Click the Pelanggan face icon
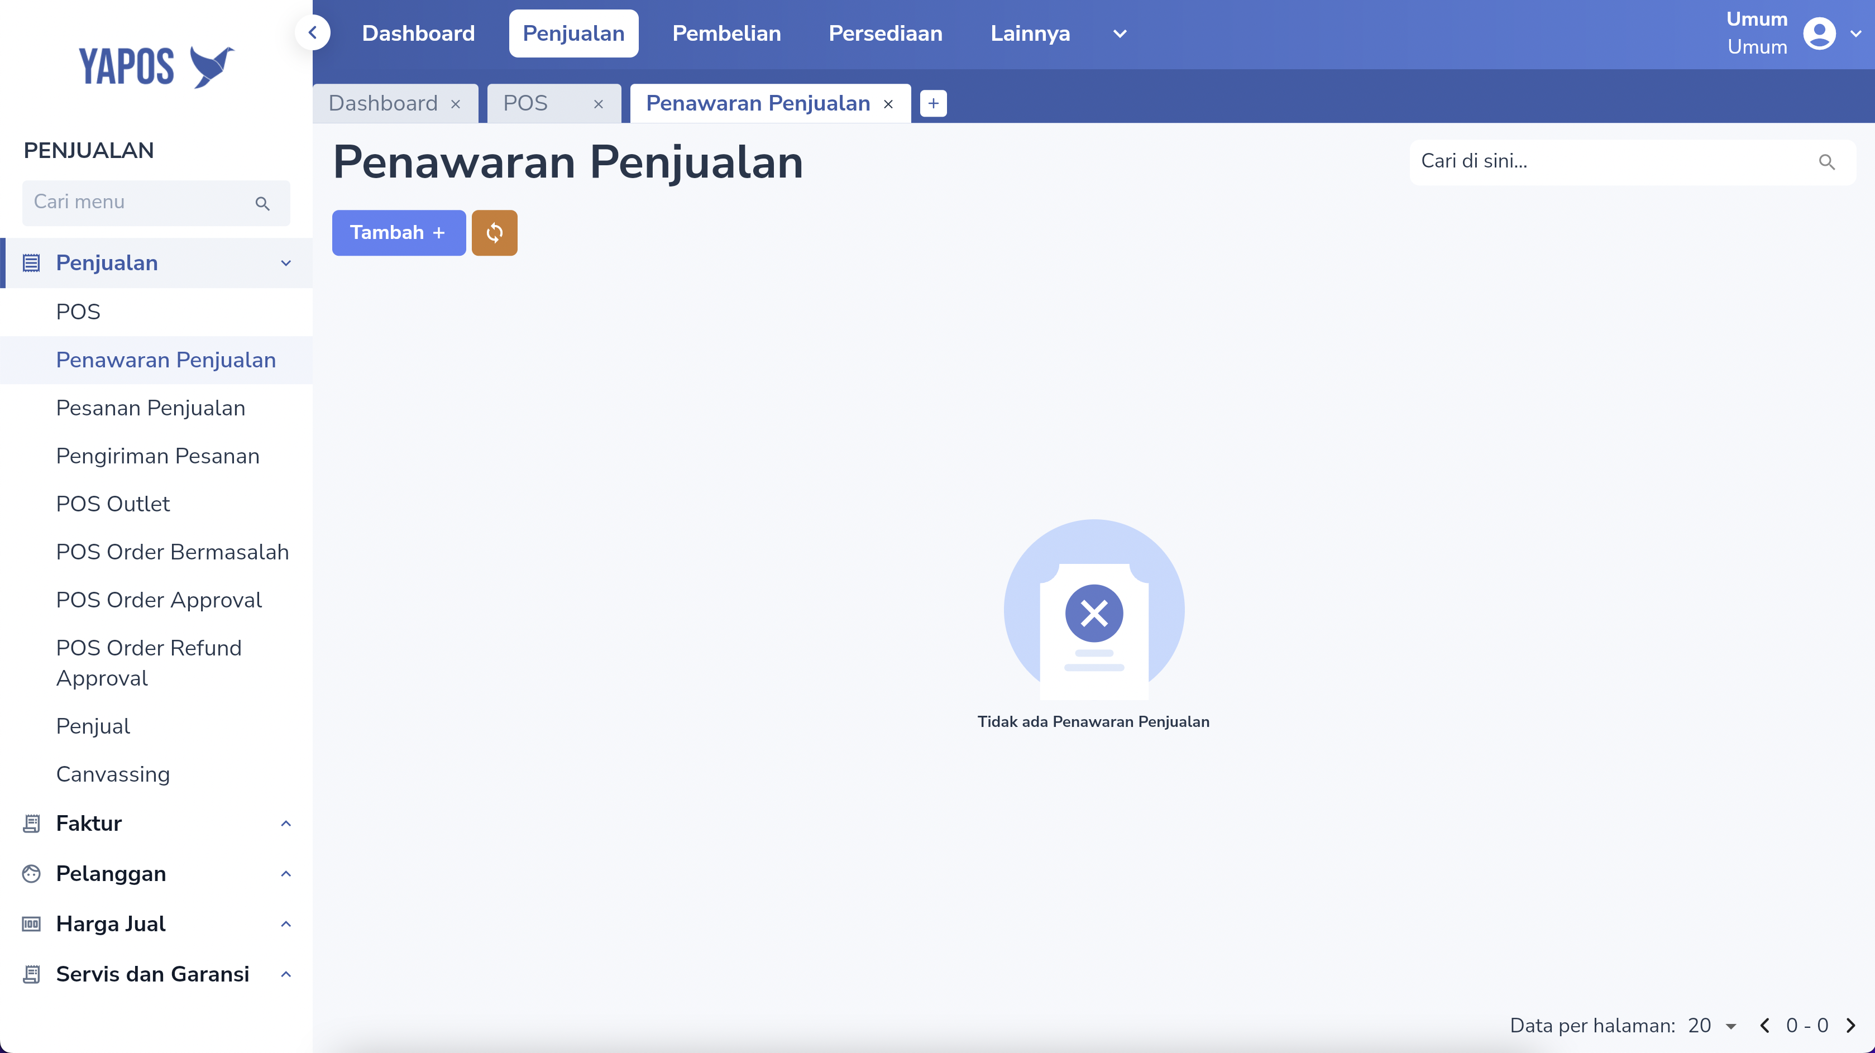The height and width of the screenshot is (1053, 1875). [x=31, y=873]
